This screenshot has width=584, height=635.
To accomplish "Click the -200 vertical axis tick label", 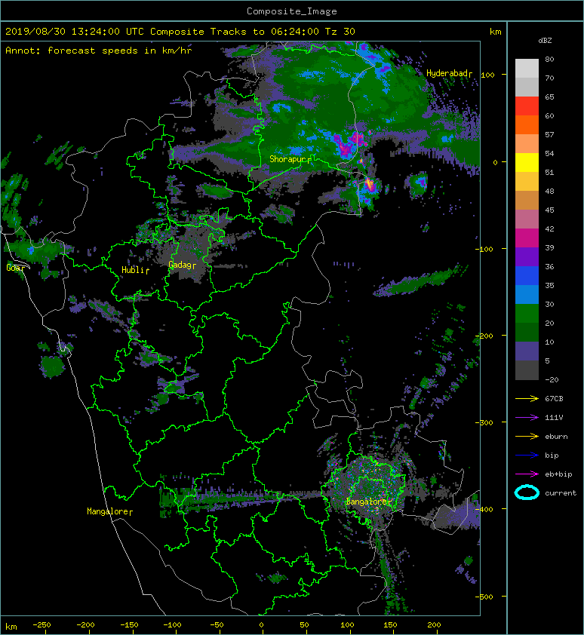I will pos(484,336).
